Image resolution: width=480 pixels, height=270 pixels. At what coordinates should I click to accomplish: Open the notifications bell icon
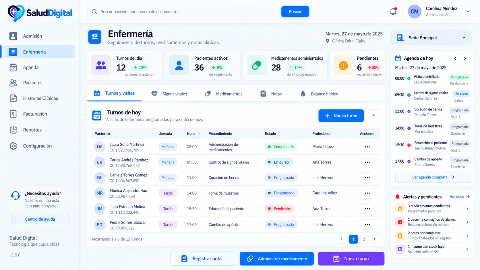[x=393, y=11]
